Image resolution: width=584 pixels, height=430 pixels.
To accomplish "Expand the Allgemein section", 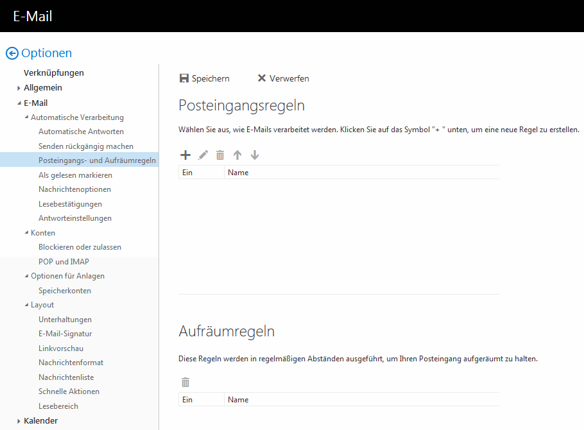I will [19, 88].
